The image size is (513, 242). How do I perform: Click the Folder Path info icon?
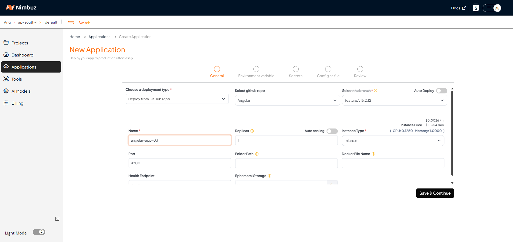pos(257,154)
